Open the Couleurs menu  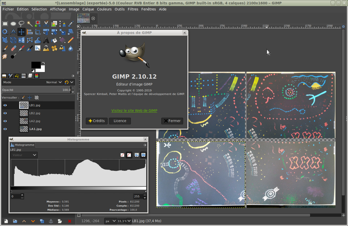click(104, 9)
